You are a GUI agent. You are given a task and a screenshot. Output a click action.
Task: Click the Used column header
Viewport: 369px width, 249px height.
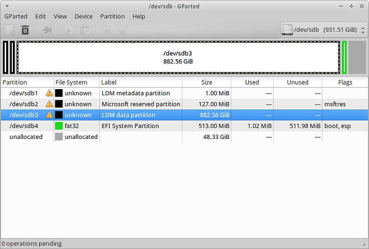click(252, 82)
